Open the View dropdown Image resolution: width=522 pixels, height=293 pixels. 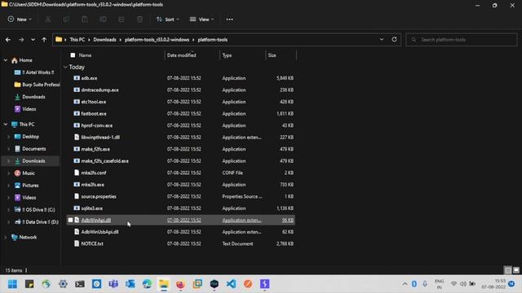tap(201, 20)
